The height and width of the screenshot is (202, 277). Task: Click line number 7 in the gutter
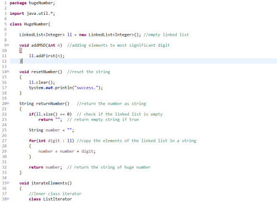click(5, 34)
